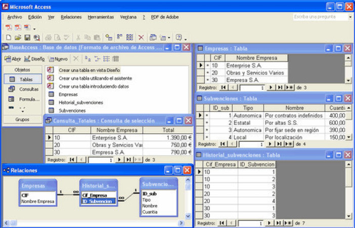Click the Relaciones window down scroll arrow

[188, 216]
